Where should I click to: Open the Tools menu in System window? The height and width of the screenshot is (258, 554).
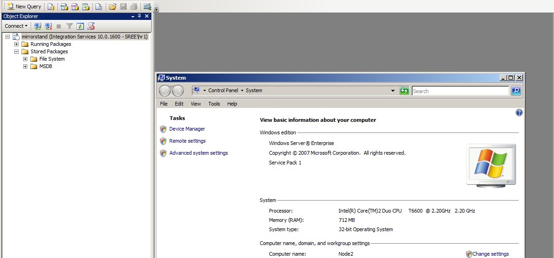pos(214,104)
